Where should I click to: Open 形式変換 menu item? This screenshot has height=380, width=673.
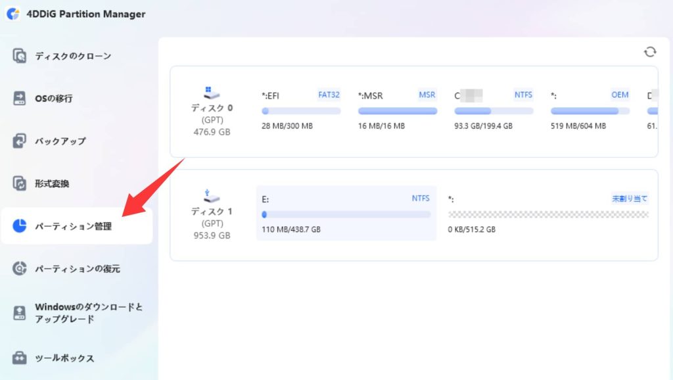coord(78,183)
